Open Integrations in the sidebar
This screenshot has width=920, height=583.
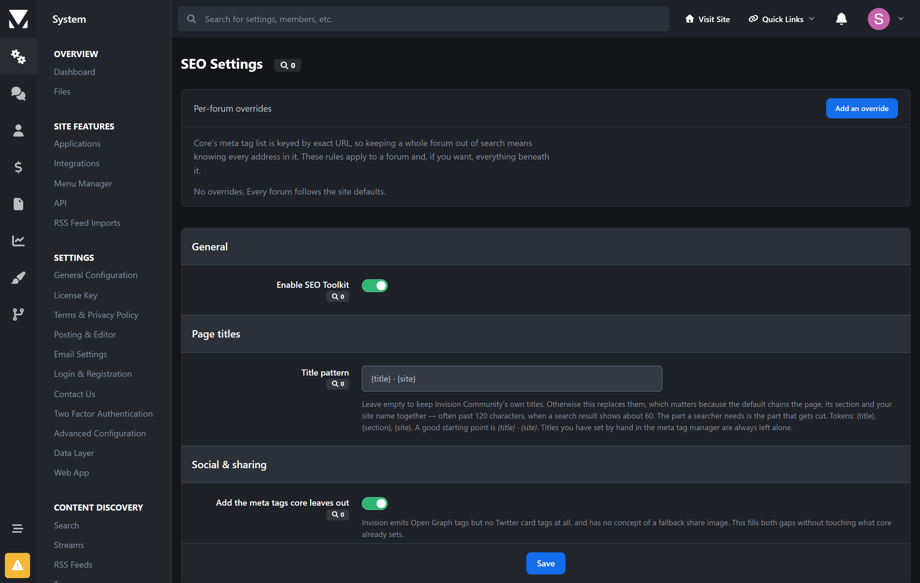[x=76, y=163]
